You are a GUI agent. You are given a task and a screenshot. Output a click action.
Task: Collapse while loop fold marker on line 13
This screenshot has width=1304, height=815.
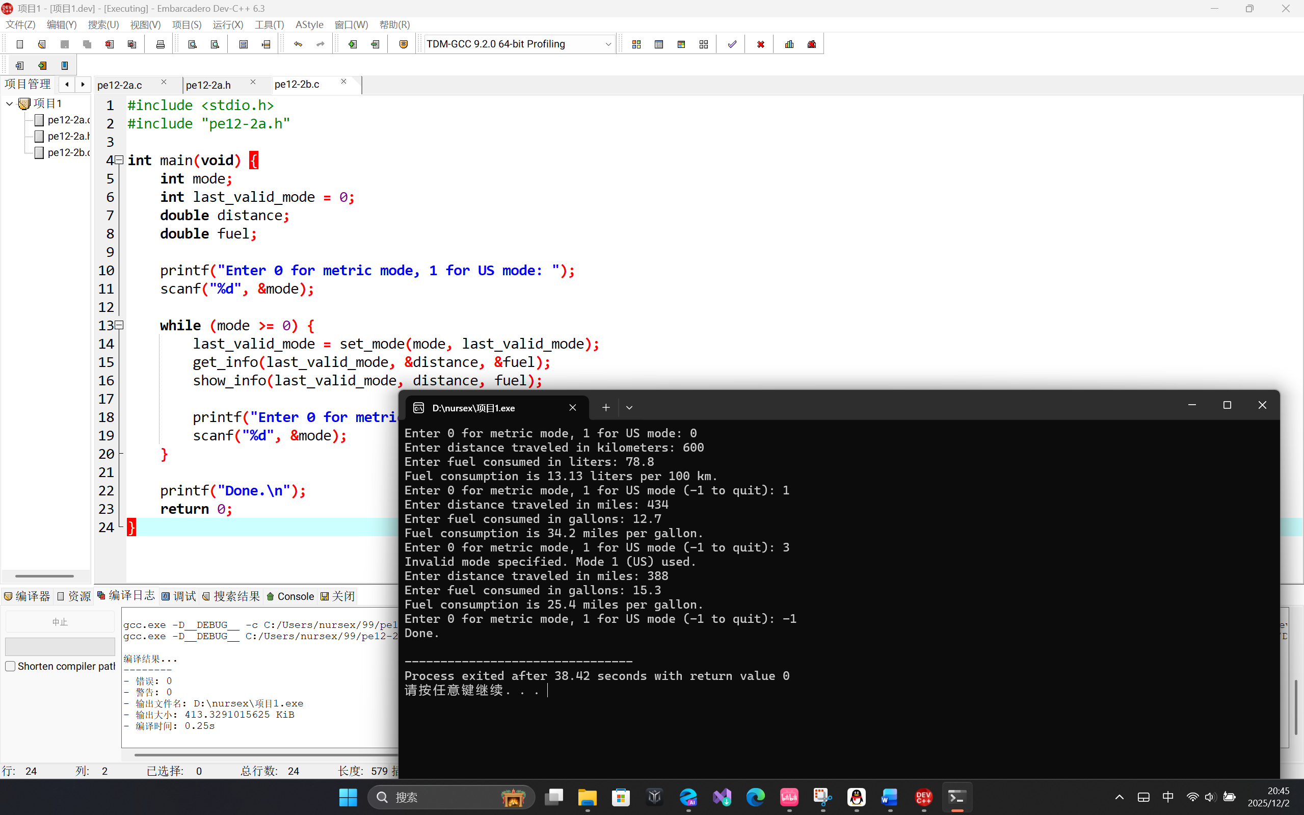point(120,325)
